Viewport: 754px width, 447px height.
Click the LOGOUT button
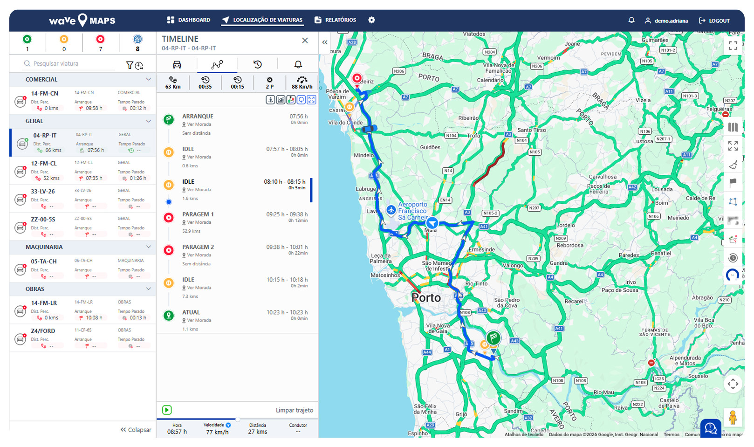tap(714, 21)
